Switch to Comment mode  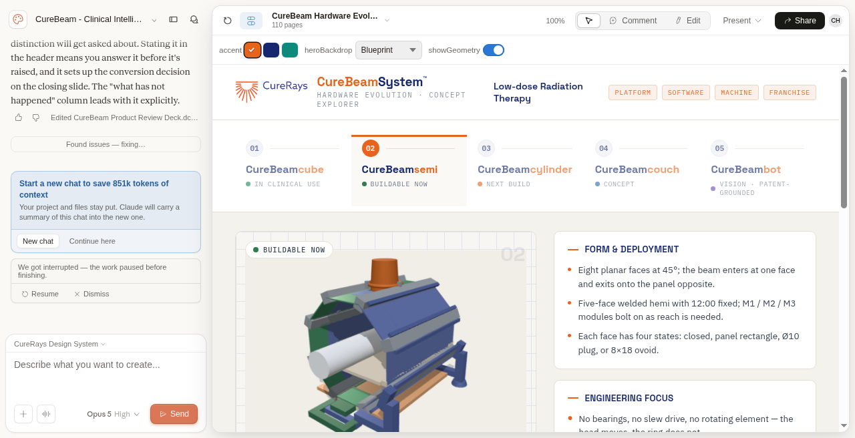point(633,21)
